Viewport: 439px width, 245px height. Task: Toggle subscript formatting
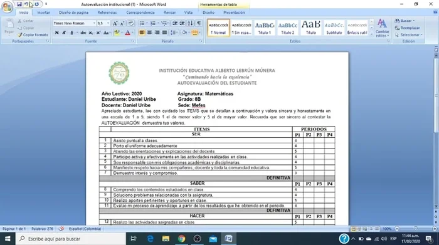[91, 33]
